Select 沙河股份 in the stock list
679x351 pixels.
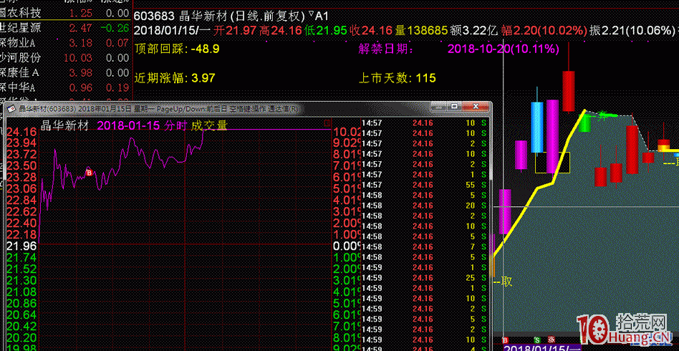tap(20, 57)
